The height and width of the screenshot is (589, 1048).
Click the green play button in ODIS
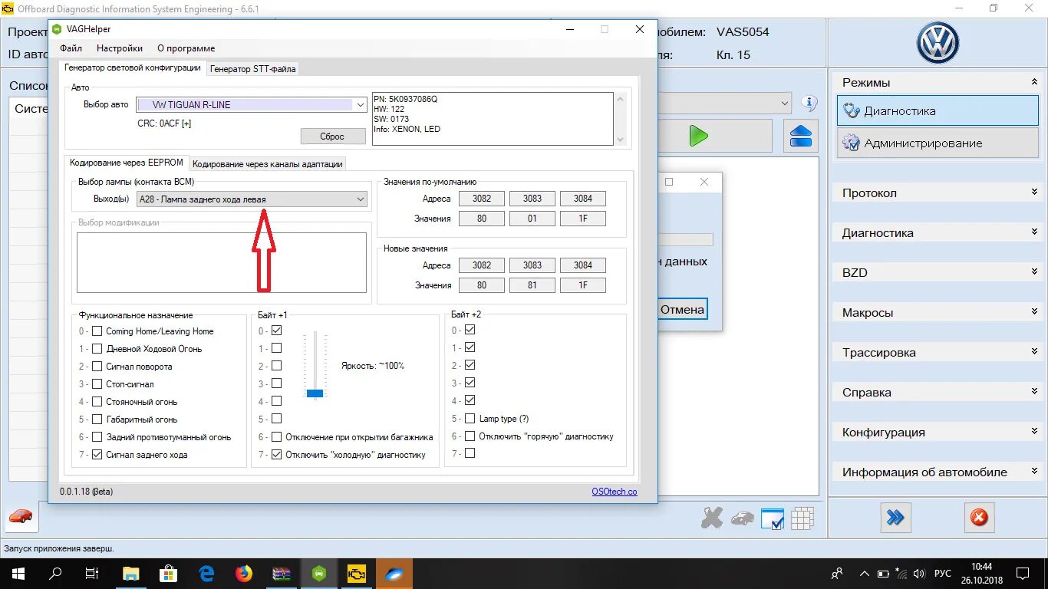pyautogui.click(x=698, y=137)
